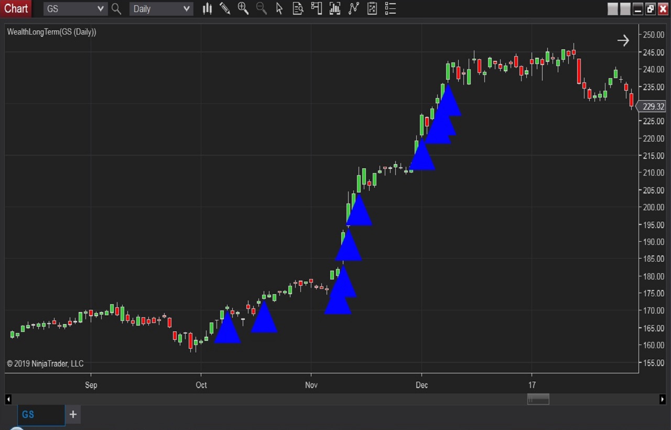The height and width of the screenshot is (430, 671).
Task: Select the drawing tools pencil icon
Action: 225,8
